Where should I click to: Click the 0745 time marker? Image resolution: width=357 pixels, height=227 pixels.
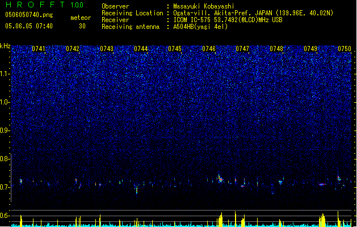pos(175,49)
